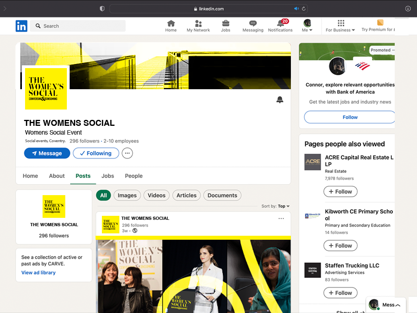417x313 pixels.
Task: Click the page notification bell icon
Action: [280, 100]
